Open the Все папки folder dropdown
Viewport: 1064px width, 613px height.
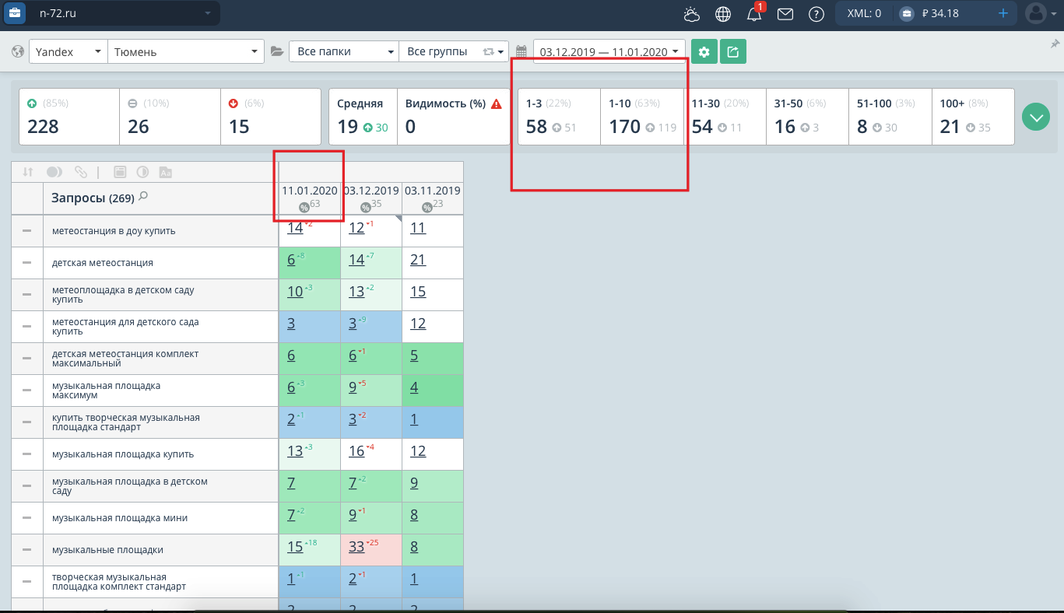[x=344, y=52]
